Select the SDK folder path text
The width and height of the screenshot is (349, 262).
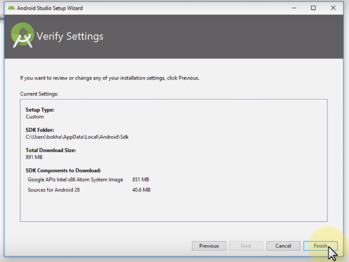click(77, 136)
